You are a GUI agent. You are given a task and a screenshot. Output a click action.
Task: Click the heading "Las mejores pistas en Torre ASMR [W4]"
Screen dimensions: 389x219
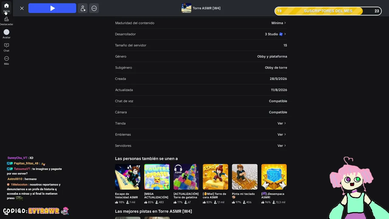(153, 211)
